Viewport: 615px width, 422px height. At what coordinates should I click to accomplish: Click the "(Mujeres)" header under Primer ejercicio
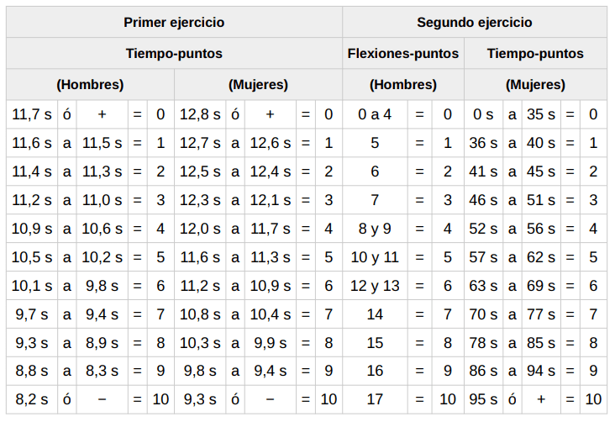click(259, 84)
